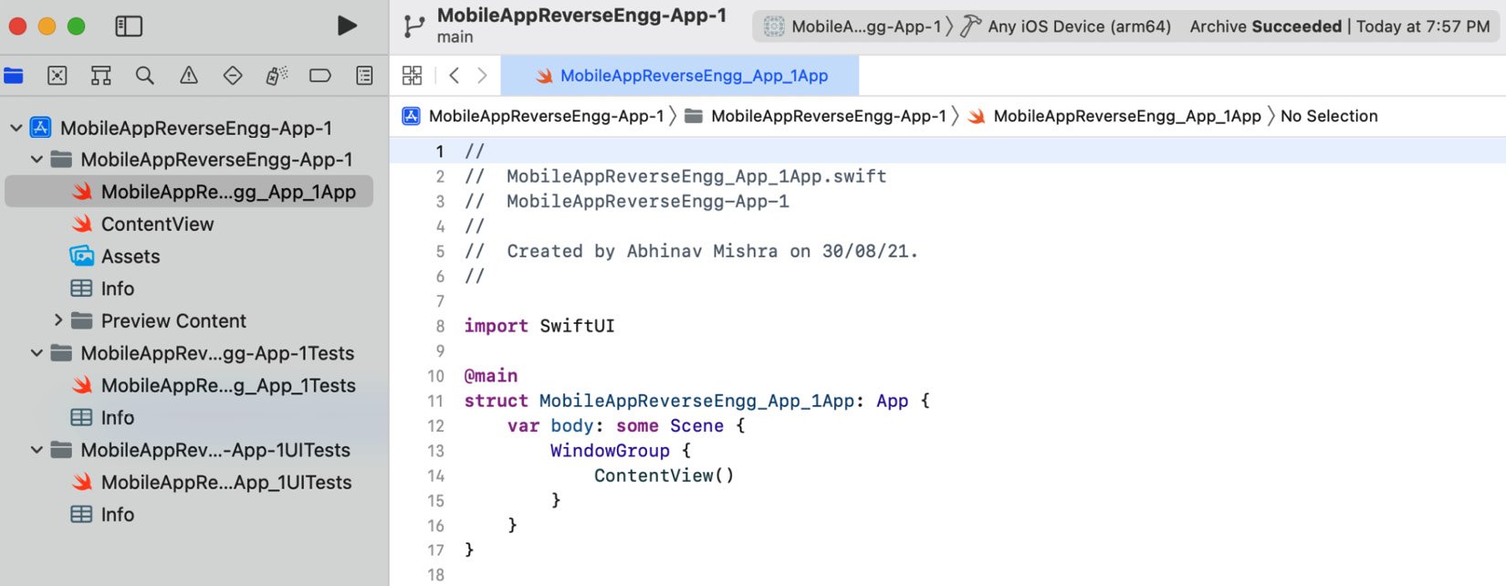Click the Swift icon of ContentView

(x=82, y=224)
